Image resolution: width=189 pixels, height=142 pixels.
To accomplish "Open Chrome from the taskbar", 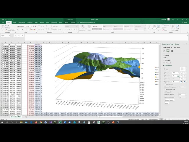I will pyautogui.click(x=41, y=122).
